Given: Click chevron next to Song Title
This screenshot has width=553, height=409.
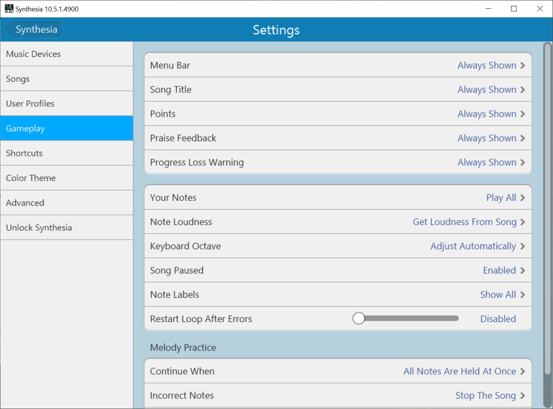Looking at the screenshot, I should tap(522, 90).
